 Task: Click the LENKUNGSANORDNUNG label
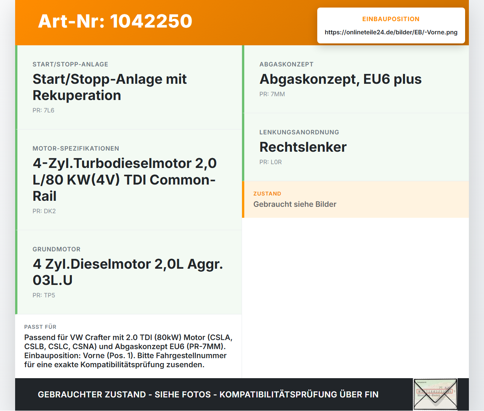[299, 132]
